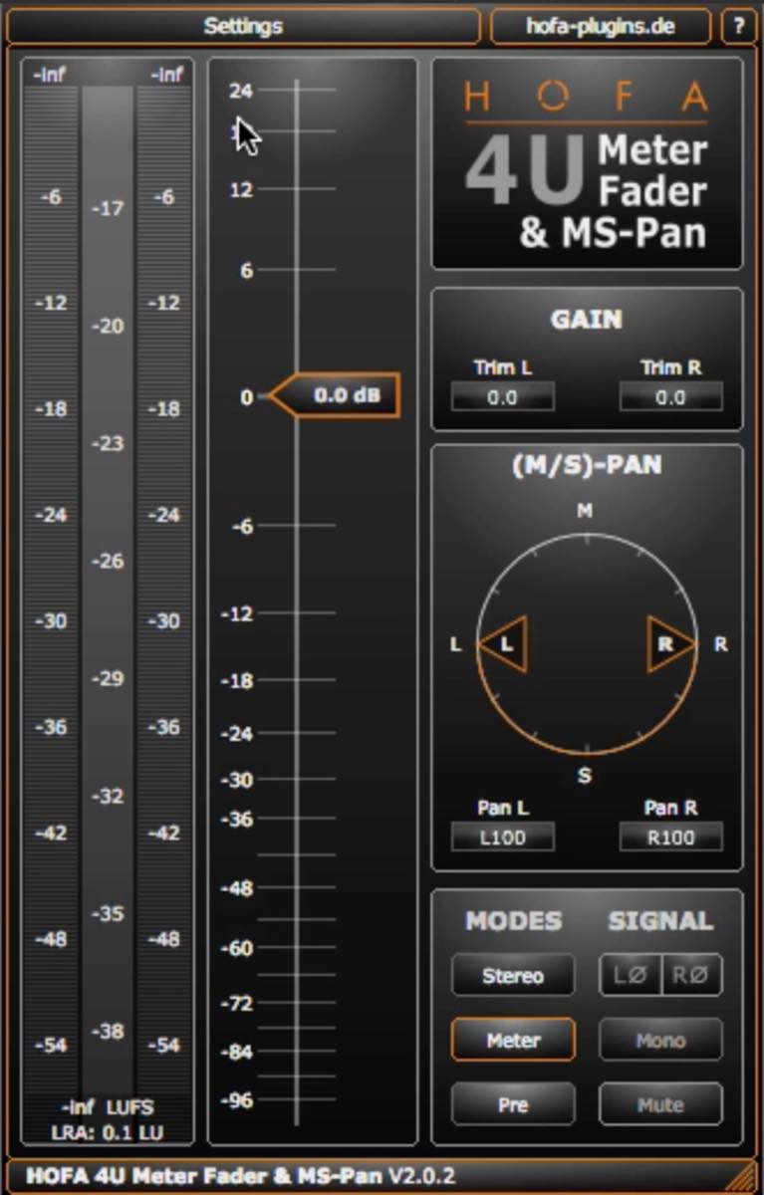Toggle the Meter mode button
The height and width of the screenshot is (1195, 764).
pyautogui.click(x=513, y=1041)
